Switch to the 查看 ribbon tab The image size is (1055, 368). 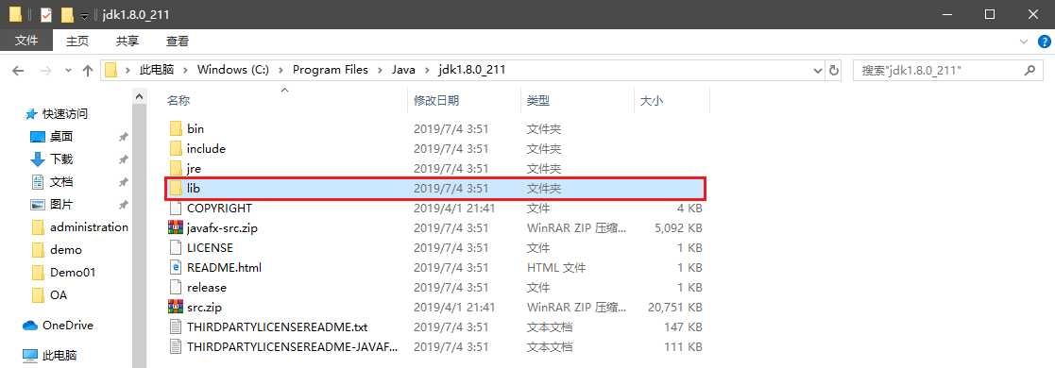[178, 41]
